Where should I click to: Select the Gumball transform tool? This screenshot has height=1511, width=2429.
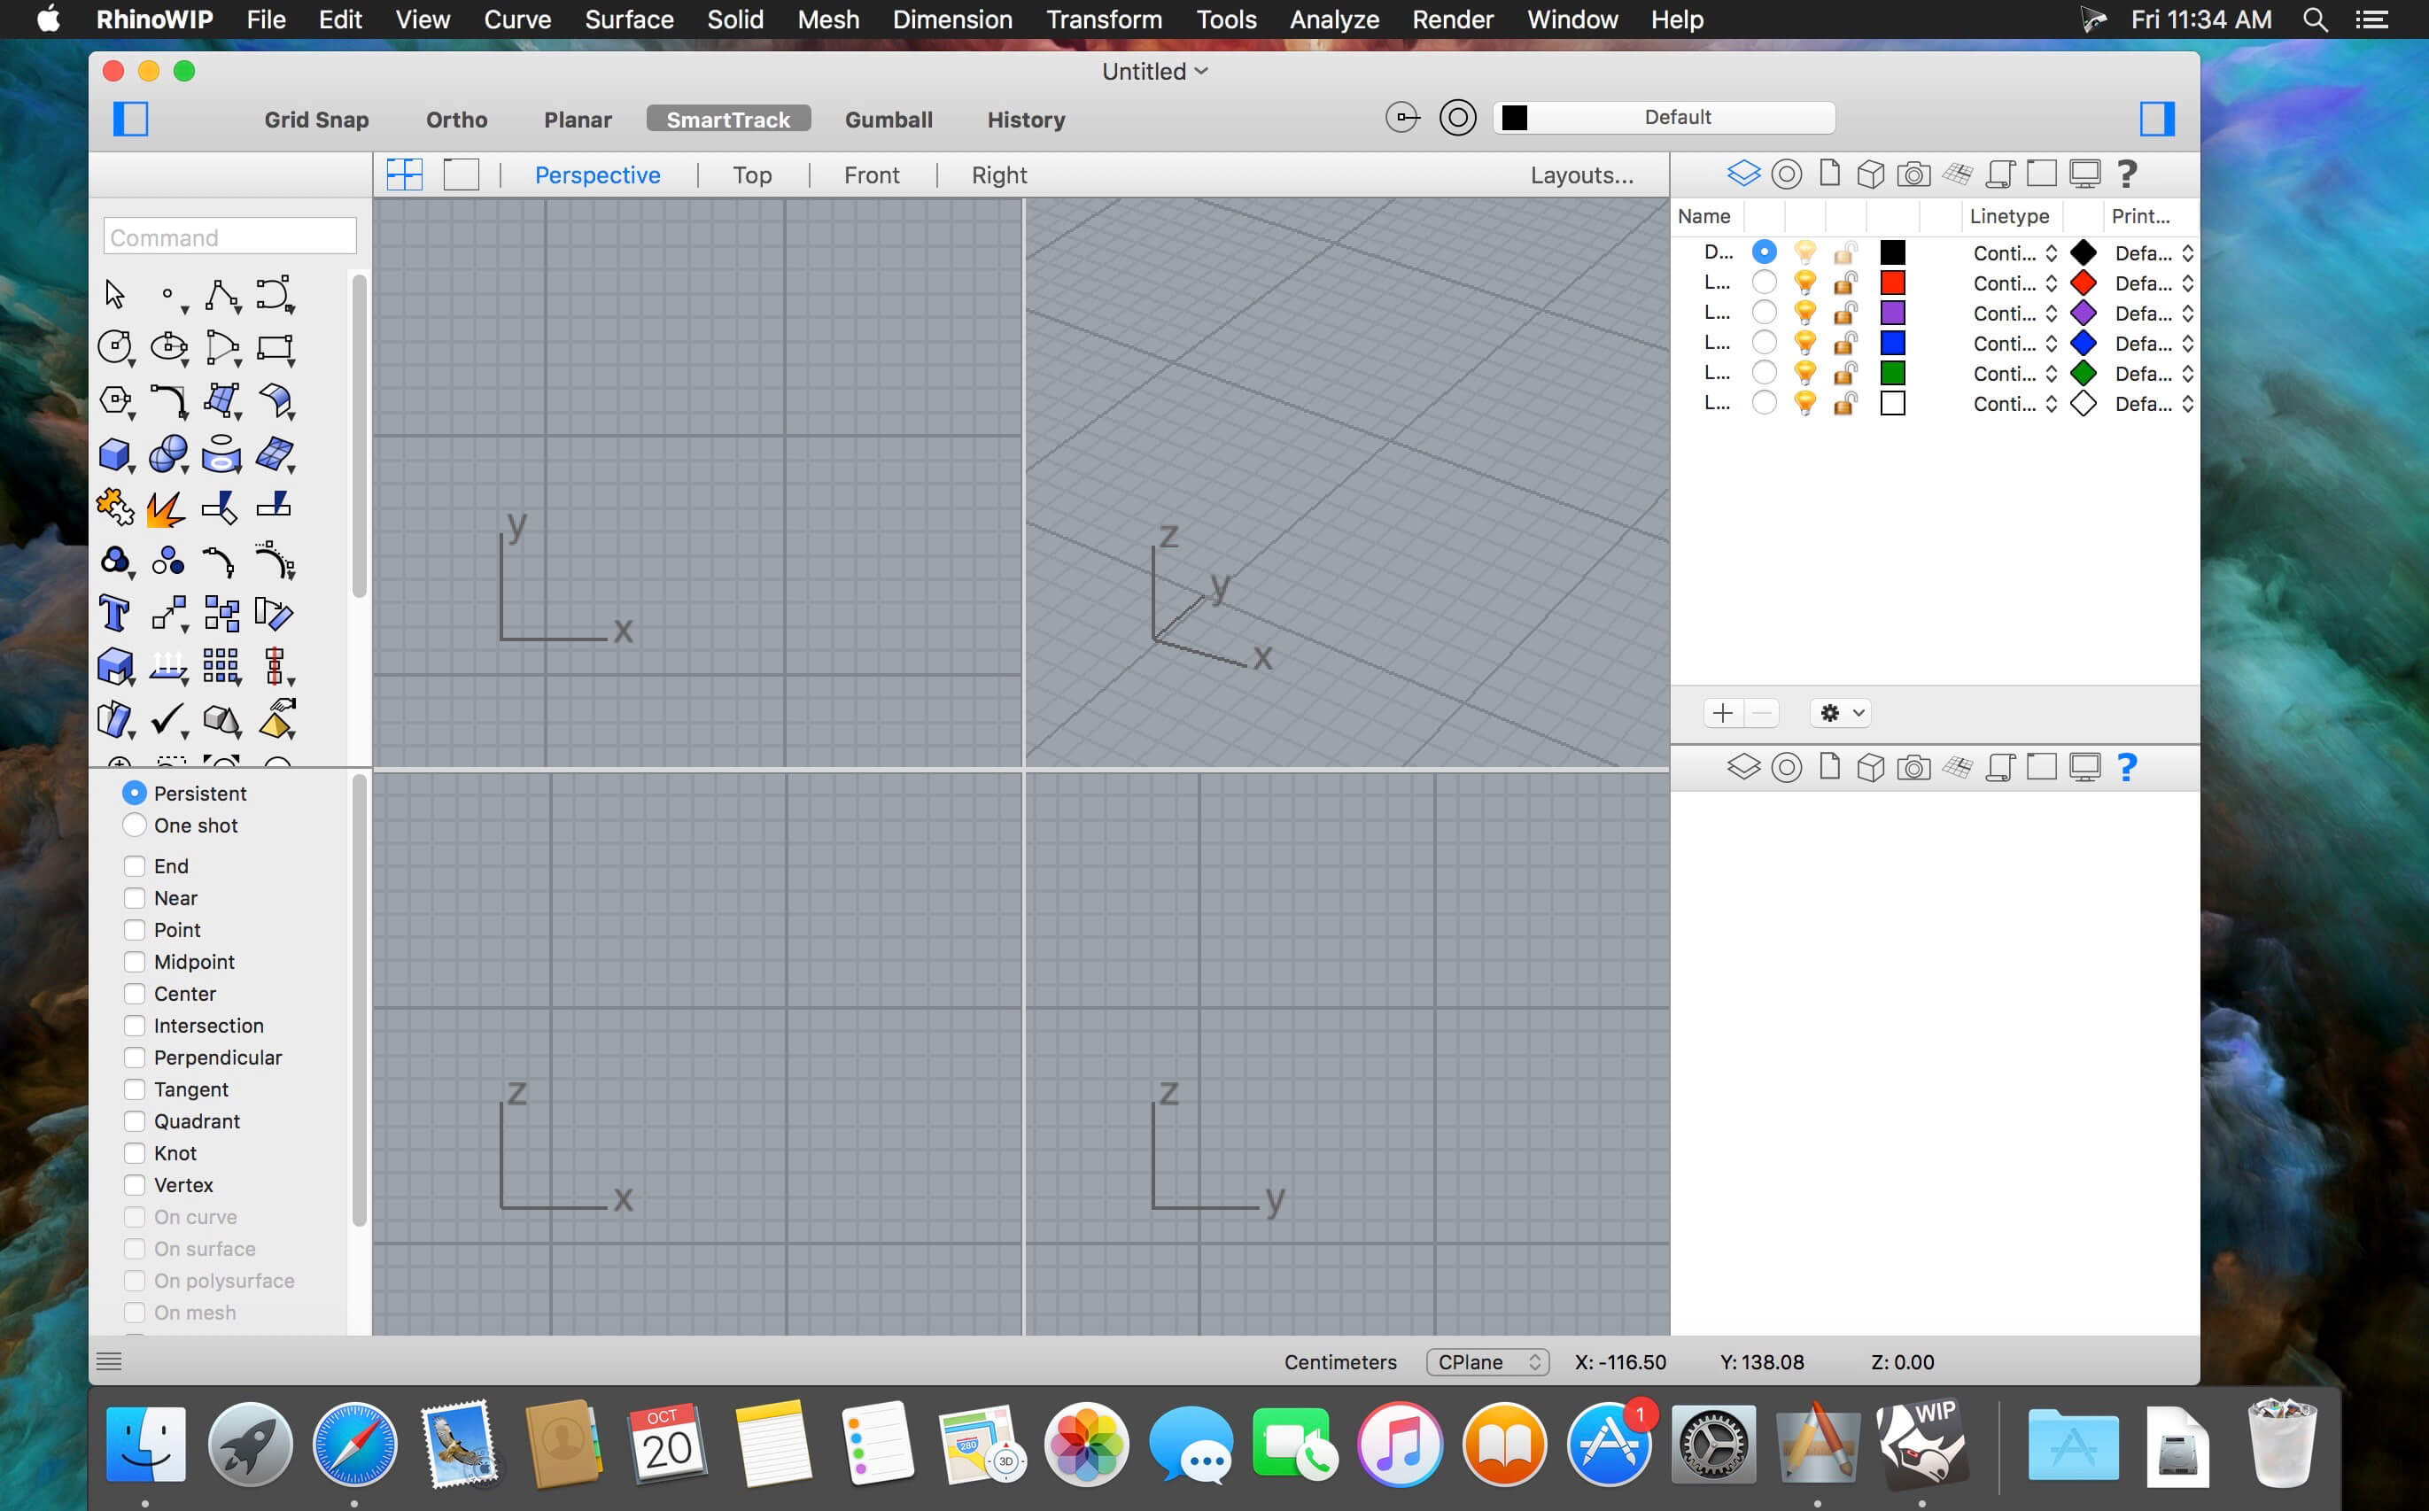(889, 117)
